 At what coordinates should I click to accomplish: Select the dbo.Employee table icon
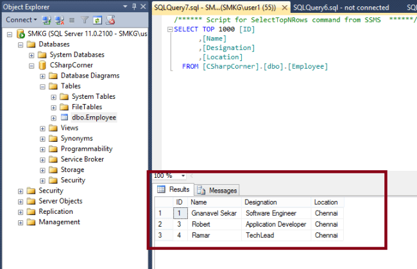(64, 117)
